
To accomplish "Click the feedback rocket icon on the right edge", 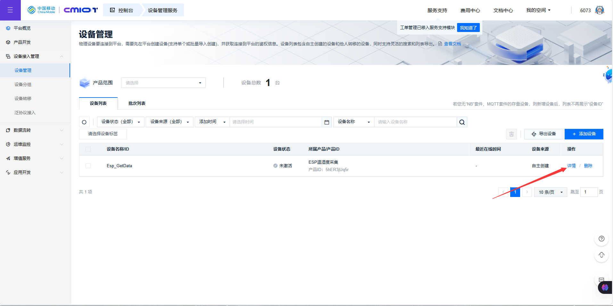I will coord(601,255).
